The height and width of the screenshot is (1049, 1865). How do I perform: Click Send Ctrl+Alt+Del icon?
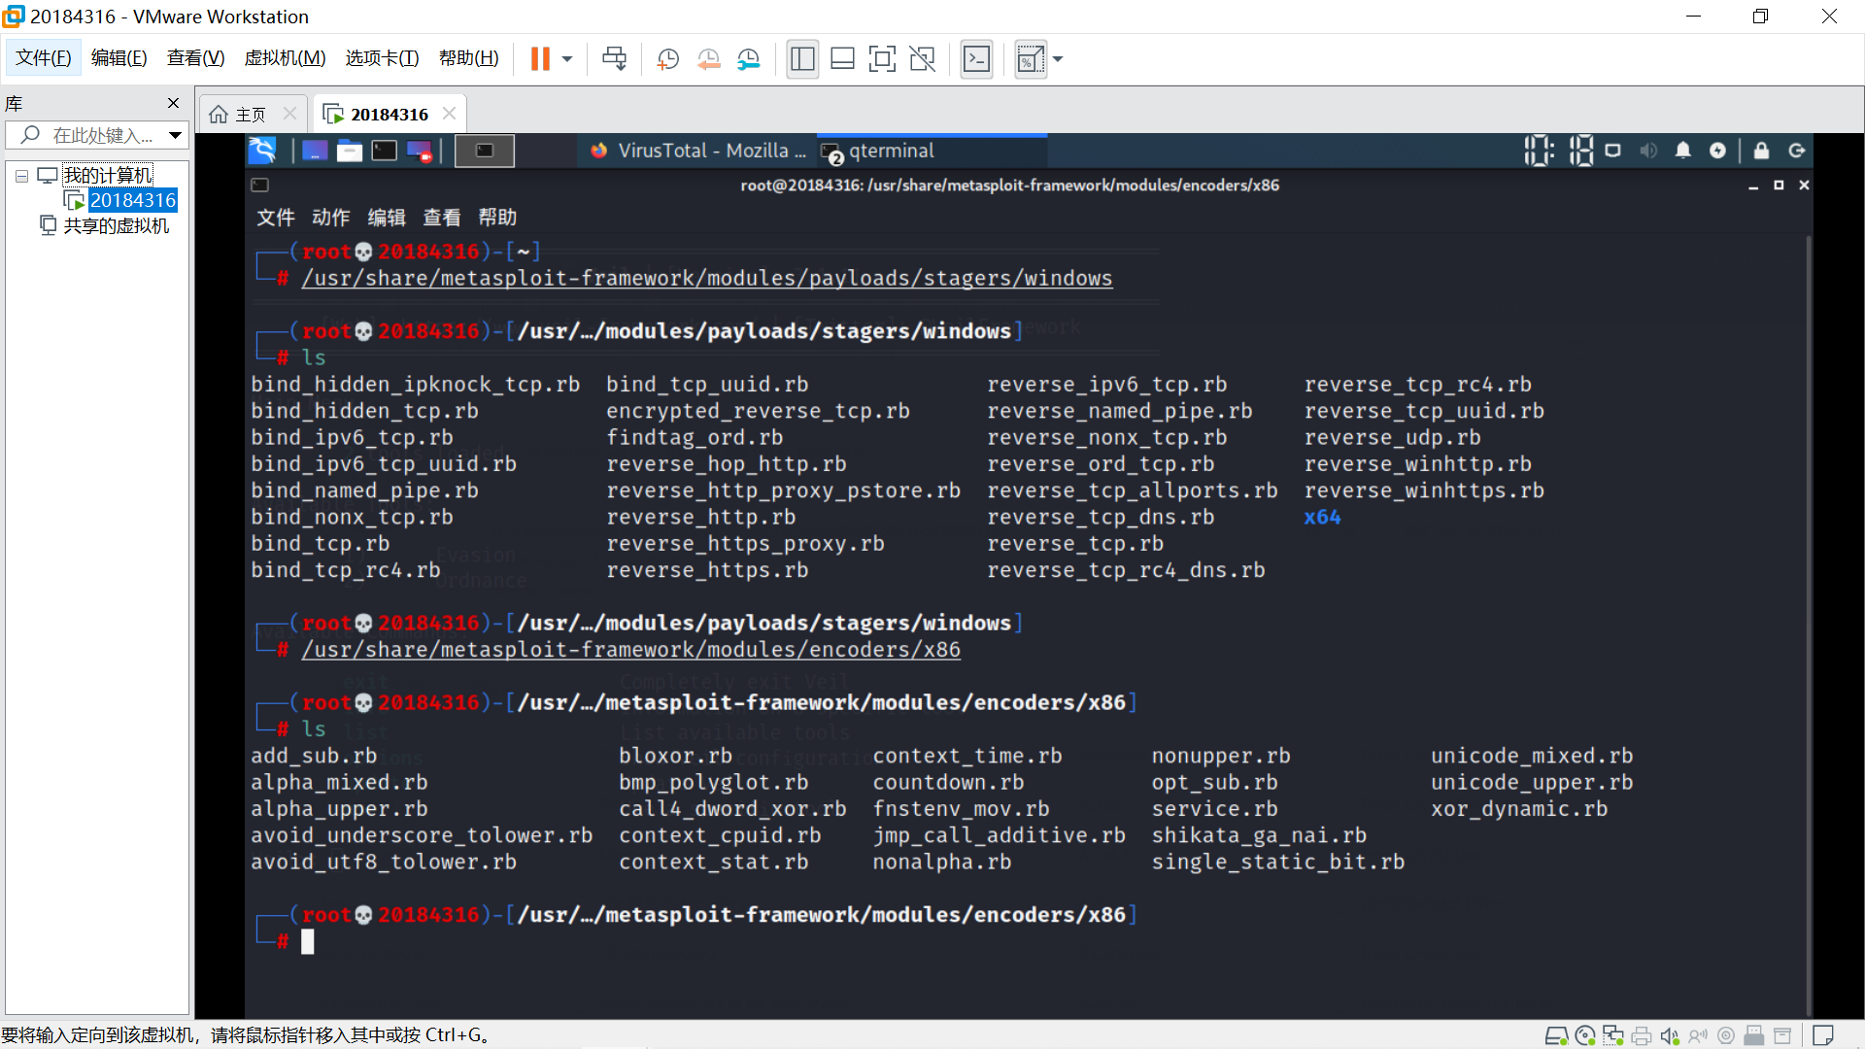point(614,59)
